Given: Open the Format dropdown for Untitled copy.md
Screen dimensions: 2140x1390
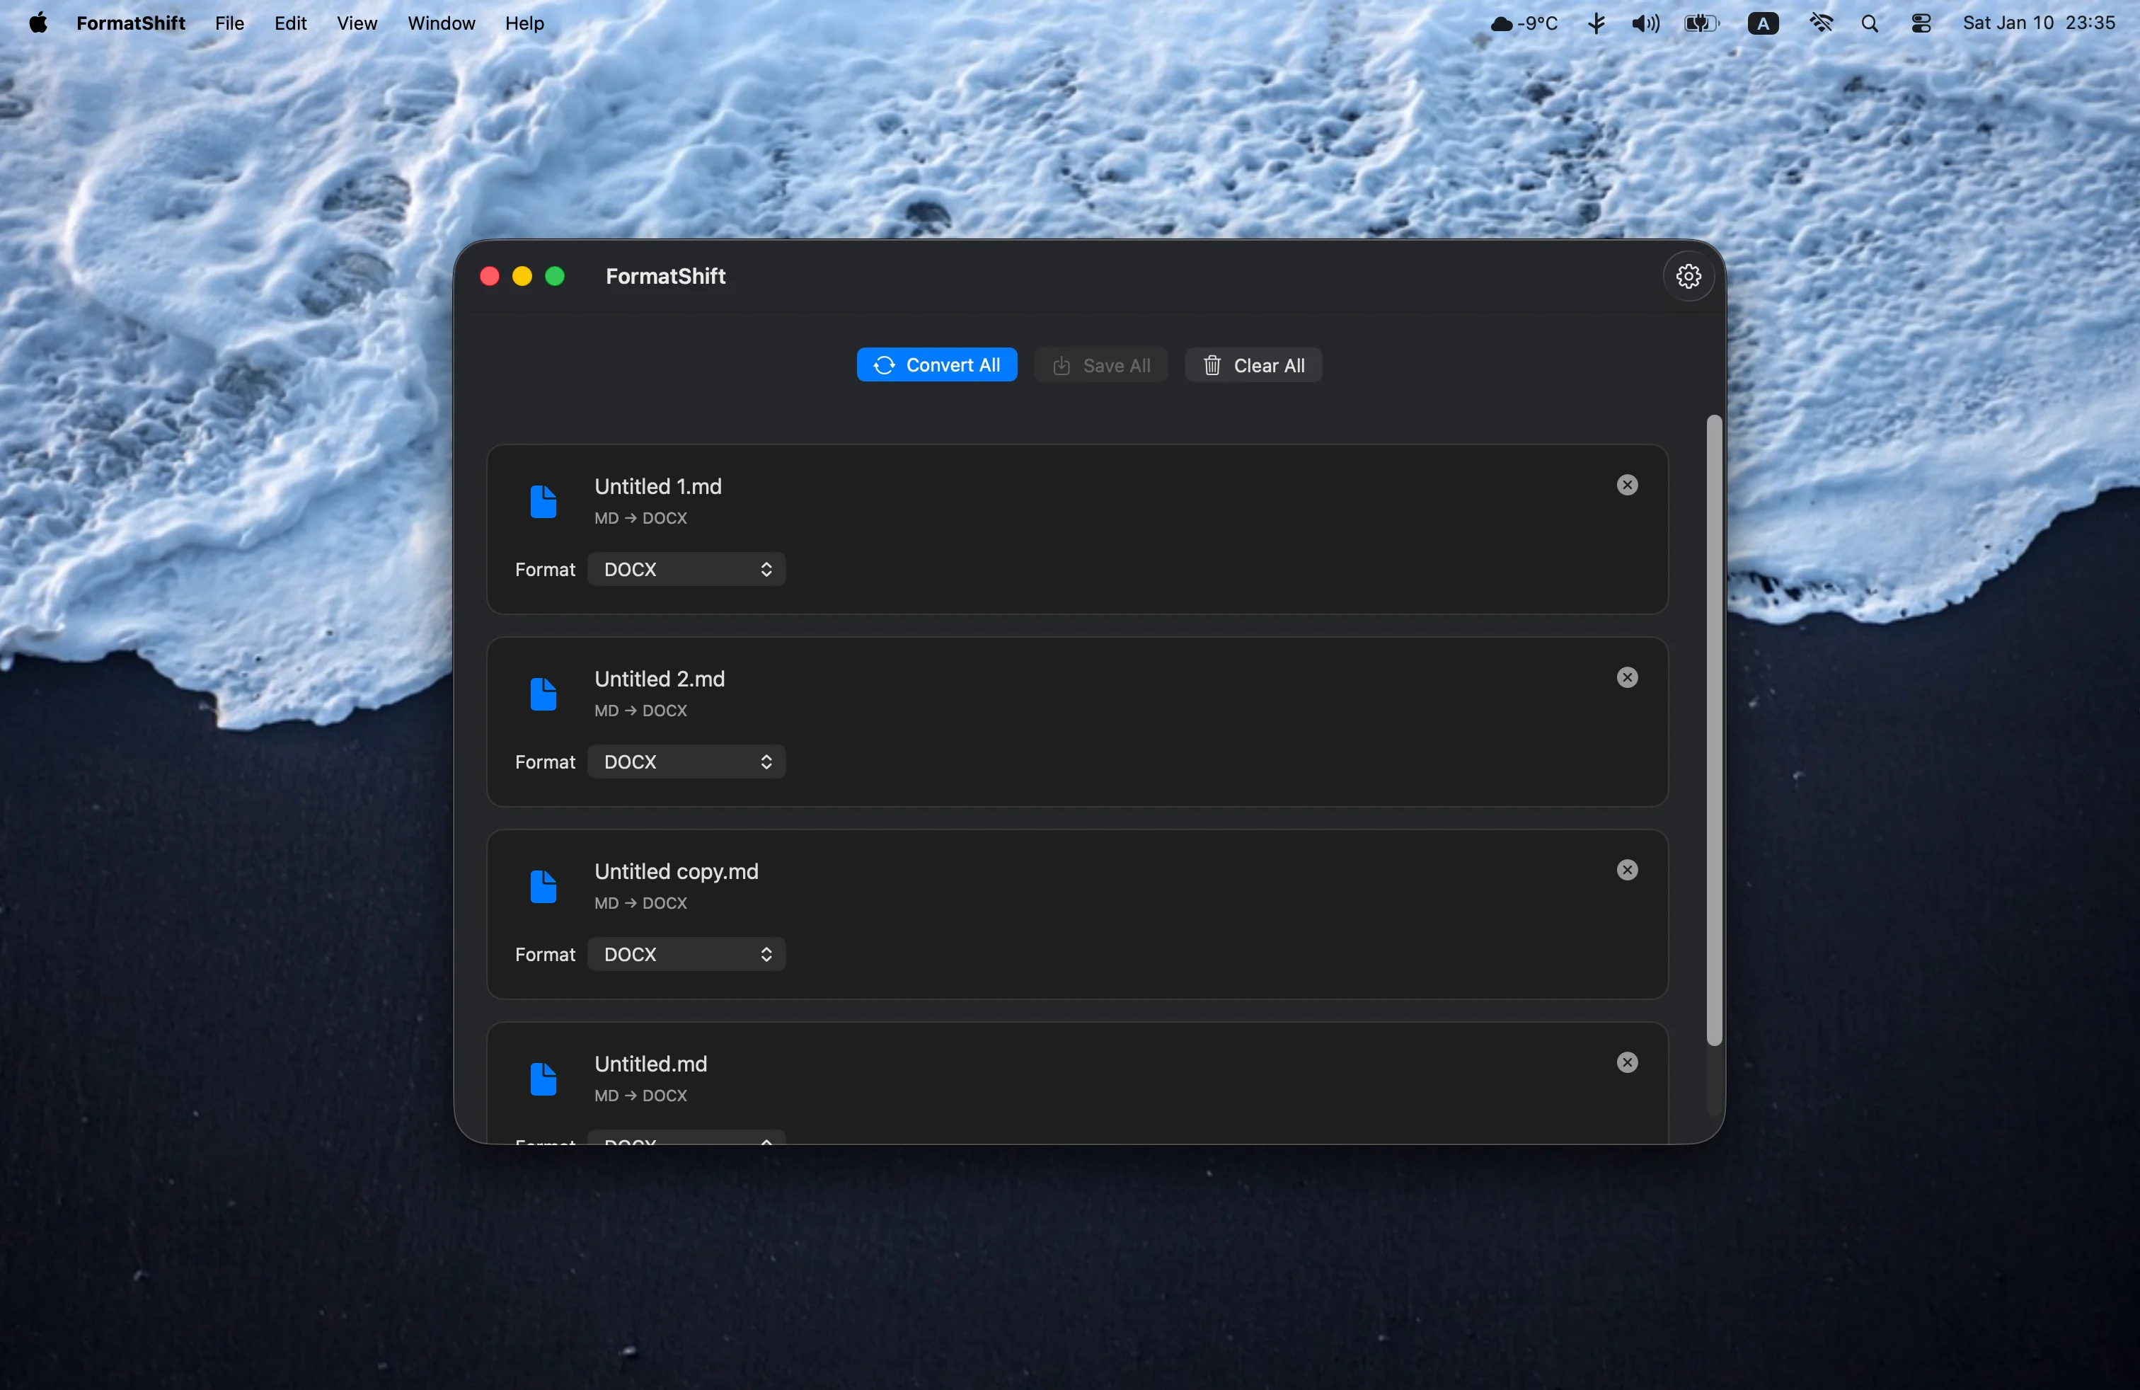Looking at the screenshot, I should 685,954.
